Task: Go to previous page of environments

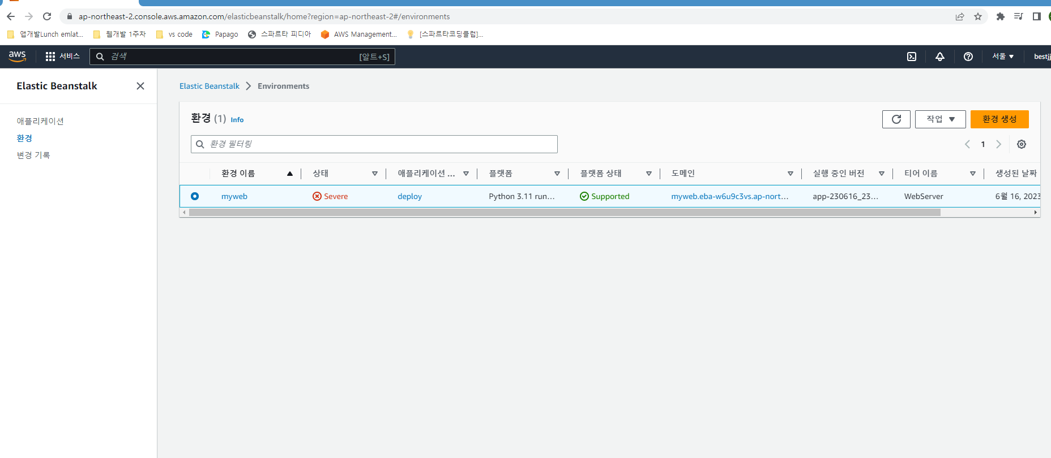Action: [x=968, y=144]
